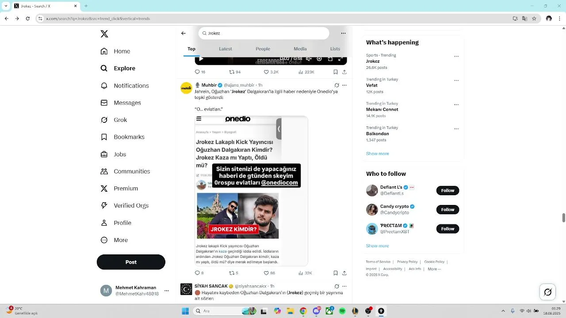Follow PREETAM account
This screenshot has width=566, height=318.
coord(447,229)
